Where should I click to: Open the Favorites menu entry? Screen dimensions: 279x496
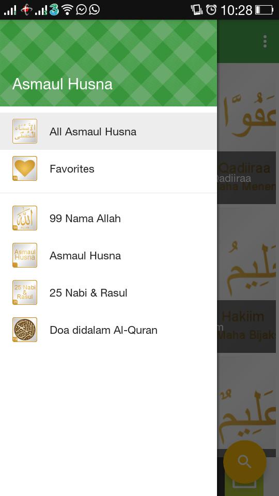(x=109, y=168)
